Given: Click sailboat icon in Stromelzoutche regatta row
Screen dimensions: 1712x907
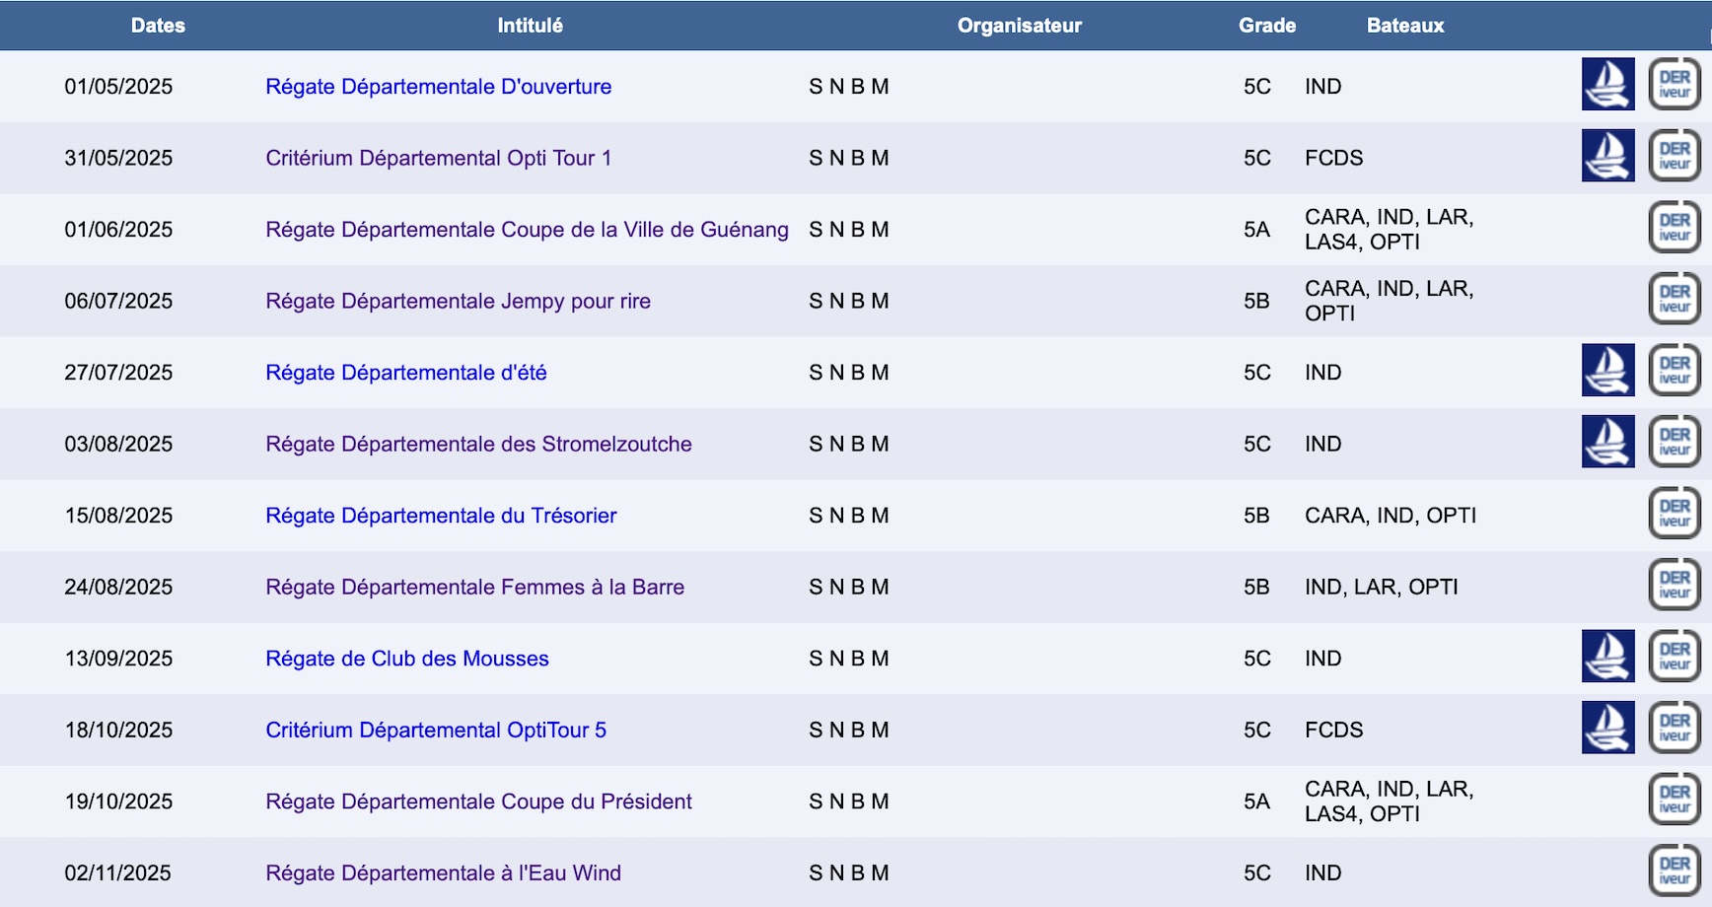Looking at the screenshot, I should point(1607,442).
